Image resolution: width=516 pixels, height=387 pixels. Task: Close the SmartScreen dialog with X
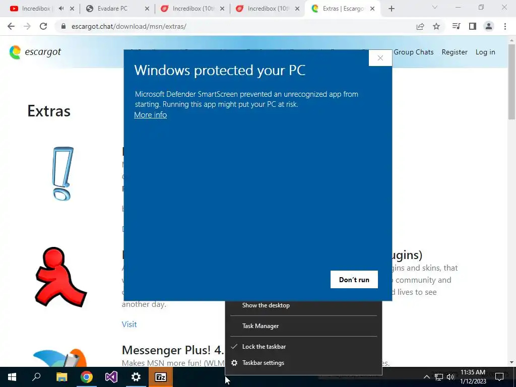tap(380, 58)
